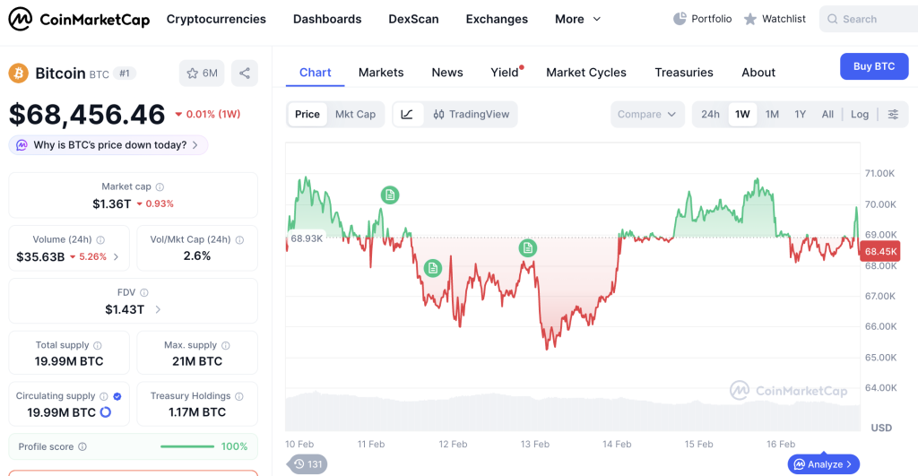Image resolution: width=918 pixels, height=476 pixels.
Task: Click the news marker near 12 Feb dip
Action: (433, 268)
